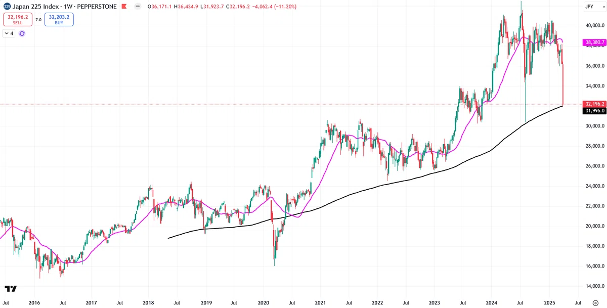Click the black 31,996.0 moving average price label
The image size is (607, 308).
click(x=595, y=111)
